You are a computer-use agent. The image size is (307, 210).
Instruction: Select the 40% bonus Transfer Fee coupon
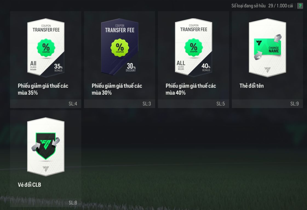click(193, 59)
